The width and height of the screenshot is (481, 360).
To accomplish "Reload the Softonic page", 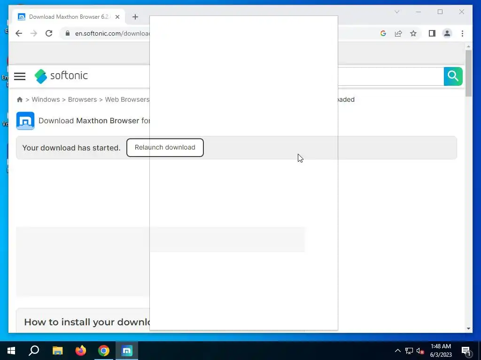I will [49, 33].
